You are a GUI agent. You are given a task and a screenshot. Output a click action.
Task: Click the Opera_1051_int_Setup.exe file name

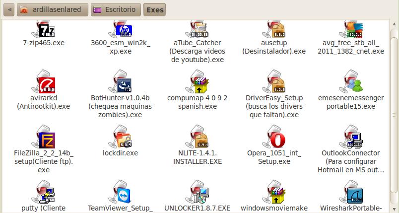(274, 157)
